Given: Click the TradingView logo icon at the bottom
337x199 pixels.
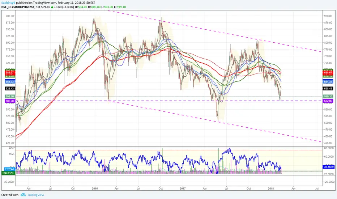Looking at the screenshot, I should pyautogui.click(x=23, y=195).
